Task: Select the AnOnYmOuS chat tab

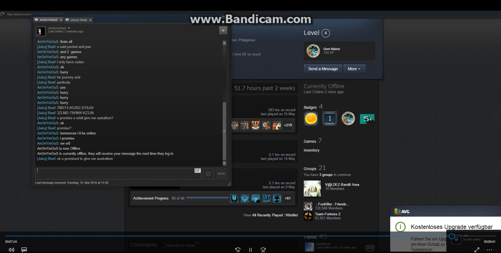Action: 48,20
